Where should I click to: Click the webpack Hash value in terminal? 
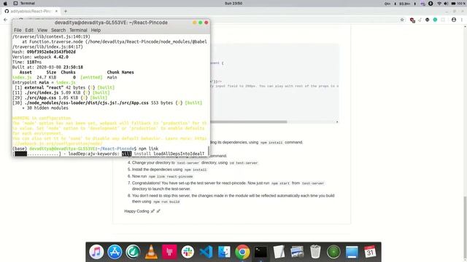51,52
